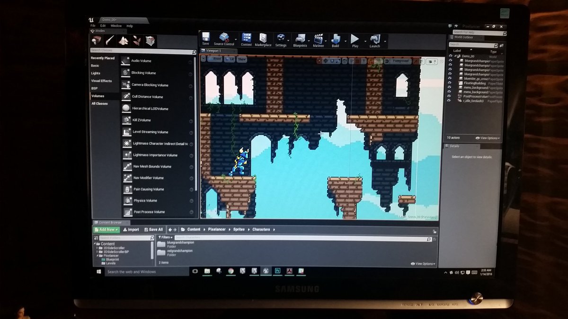Click the viewport Show button
568x319 pixels.
(241, 59)
